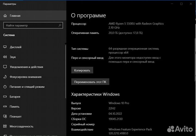Click the 22H2 version value
Screen dimensions: 196x136
112,108
